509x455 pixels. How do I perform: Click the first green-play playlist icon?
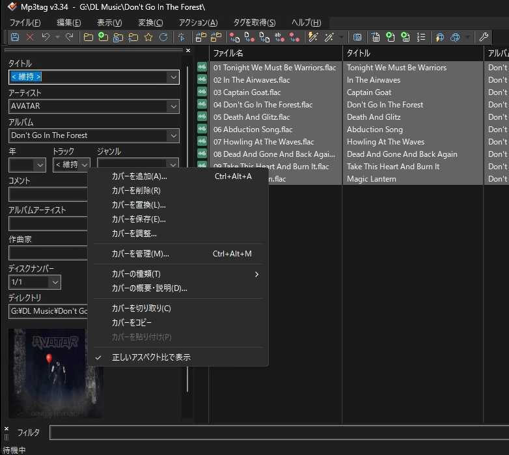[x=391, y=37]
